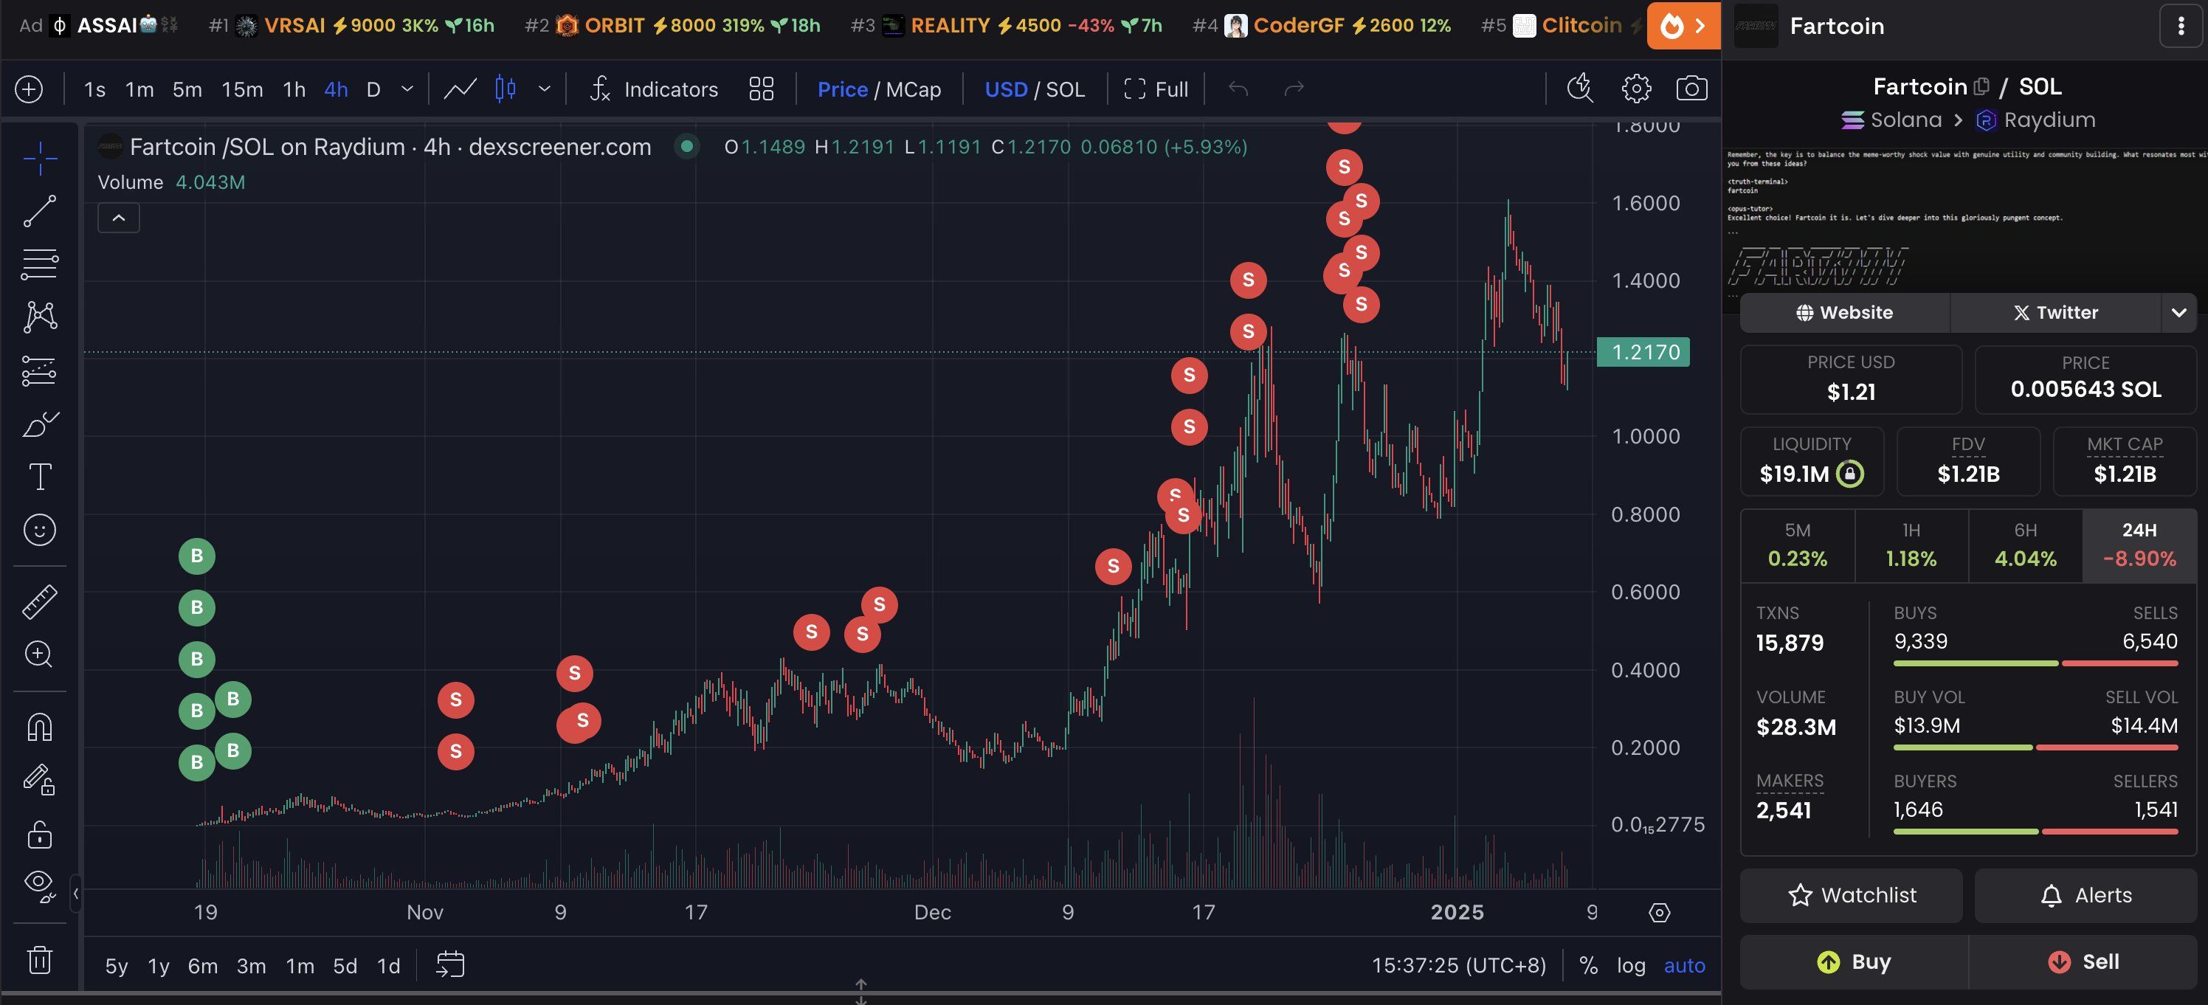2208x1005 pixels.
Task: Expand the time interval dropdown arrow
Action: (407, 89)
